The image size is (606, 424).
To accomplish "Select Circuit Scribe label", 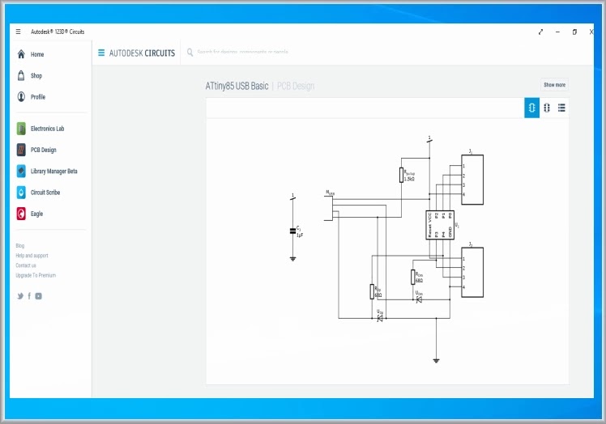I will click(x=45, y=193).
